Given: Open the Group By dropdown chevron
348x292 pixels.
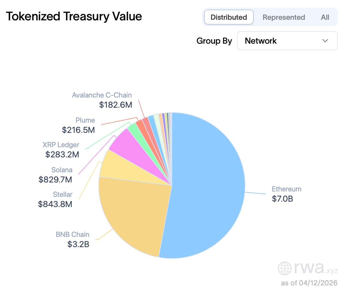Looking at the screenshot, I should [x=325, y=41].
